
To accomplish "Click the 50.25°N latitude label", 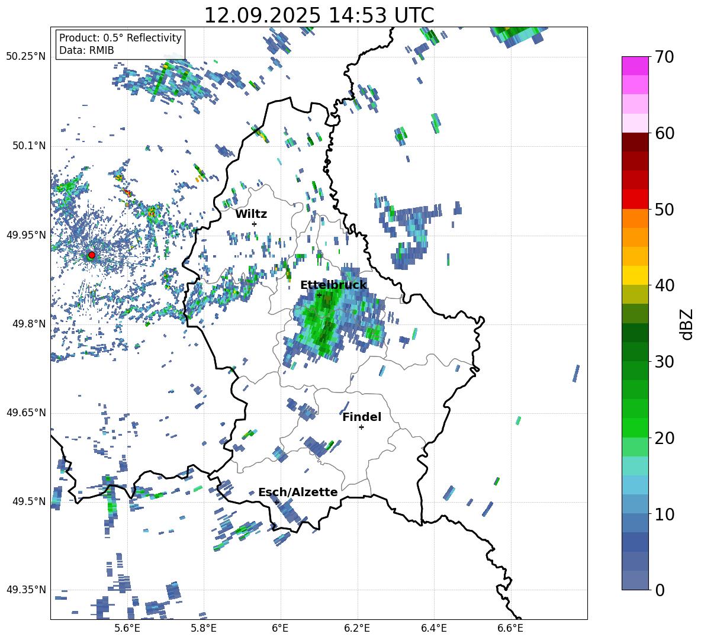I will click(26, 57).
